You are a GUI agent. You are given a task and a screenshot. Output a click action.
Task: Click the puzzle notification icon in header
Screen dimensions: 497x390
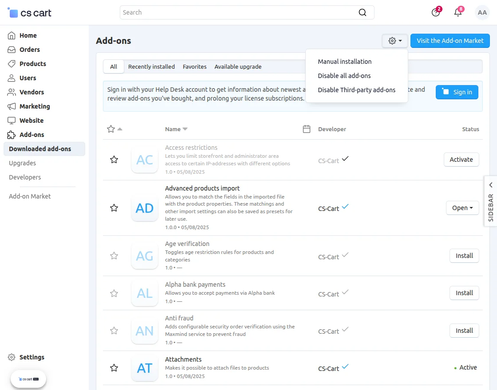click(435, 12)
